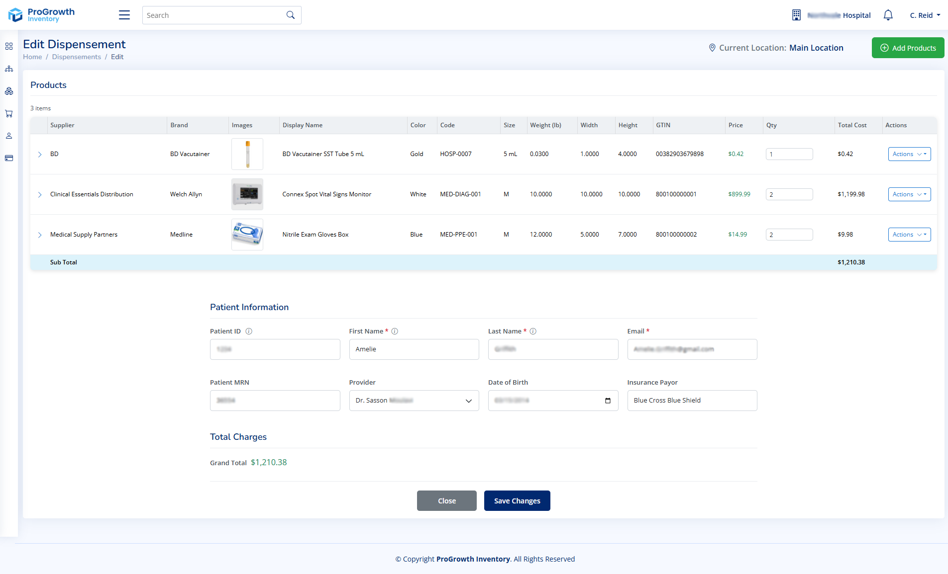Screen dimensions: 948x574
Task: Open the notifications bell
Action: [888, 15]
